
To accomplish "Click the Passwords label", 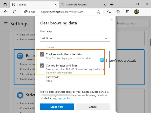I will (53, 77).
